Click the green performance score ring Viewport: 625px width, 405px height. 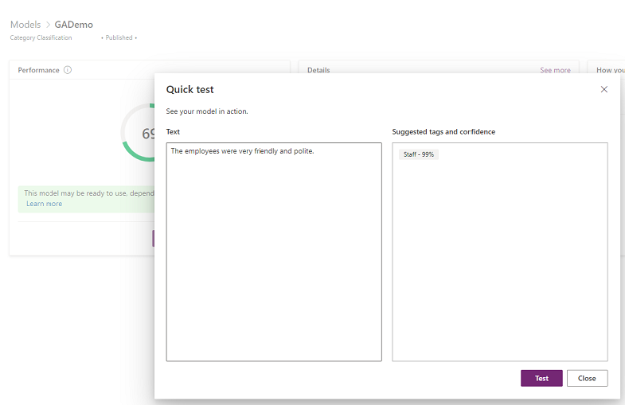129,131
